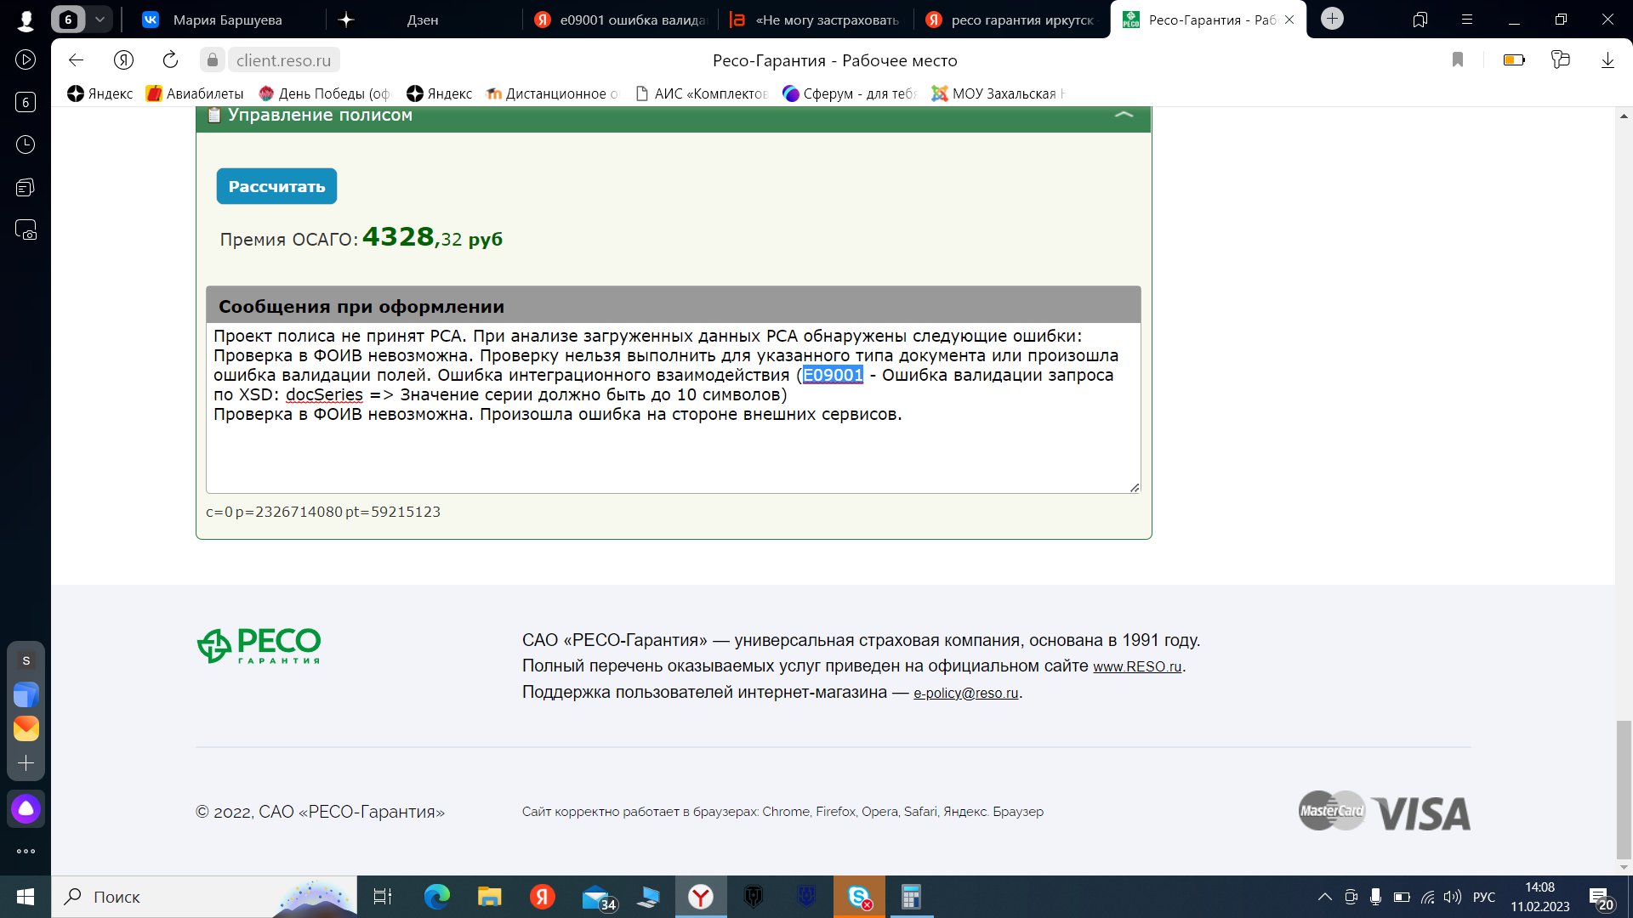
Task: Open a new tab with the plus button
Action: tap(1332, 19)
